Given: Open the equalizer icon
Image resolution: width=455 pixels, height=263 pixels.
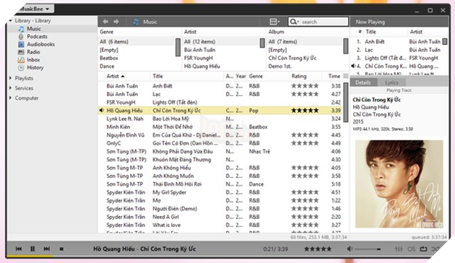Looking at the screenshot, I should pyautogui.click(x=399, y=249).
